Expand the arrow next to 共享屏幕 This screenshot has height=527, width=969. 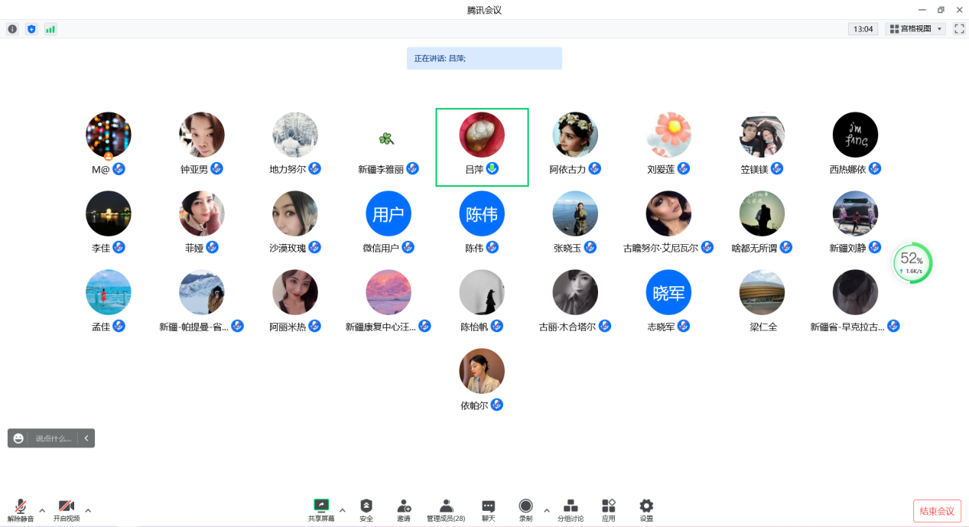pos(342,510)
